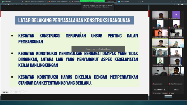Switch to the Kotak Masuk Gmail tab
This screenshot has width=187, height=105.
point(36,2)
